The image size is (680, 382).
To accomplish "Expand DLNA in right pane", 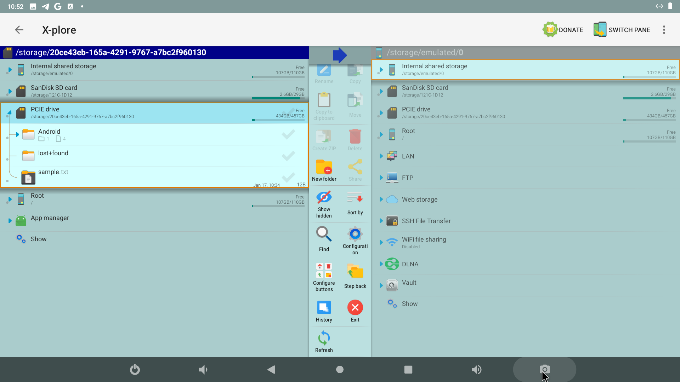I will tap(381, 264).
